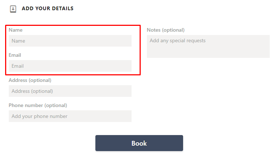Select the person details icon at top
This screenshot has height=154, width=273.
[x=13, y=9]
